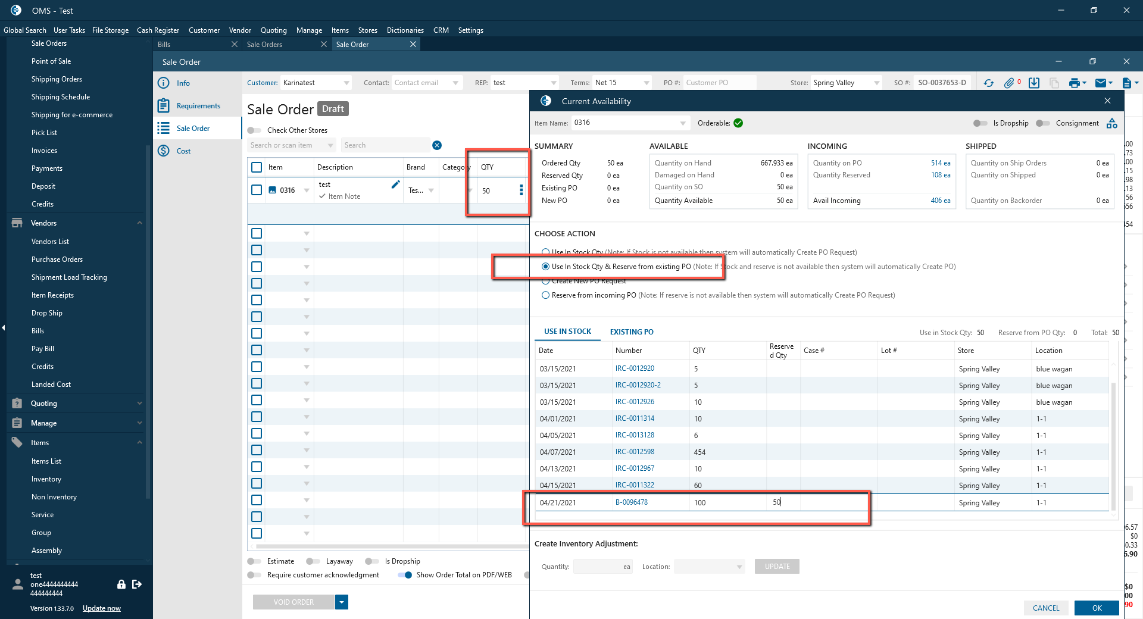Image resolution: width=1143 pixels, height=619 pixels.
Task: Open the Item Name dropdown showing 0316
Action: click(x=682, y=123)
